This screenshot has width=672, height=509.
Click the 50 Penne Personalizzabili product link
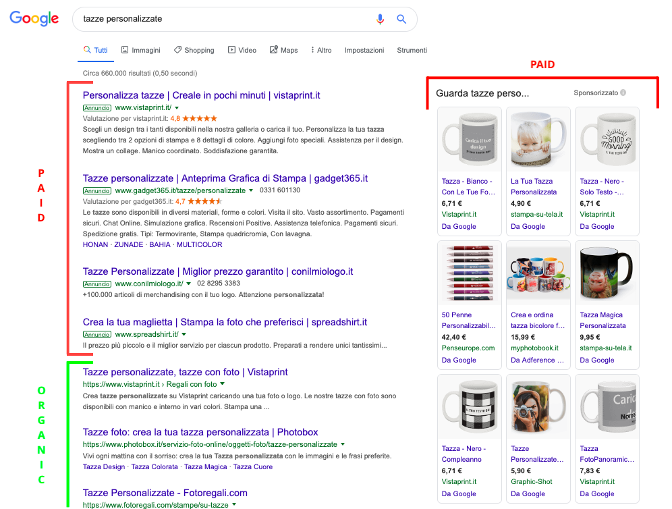(x=466, y=320)
